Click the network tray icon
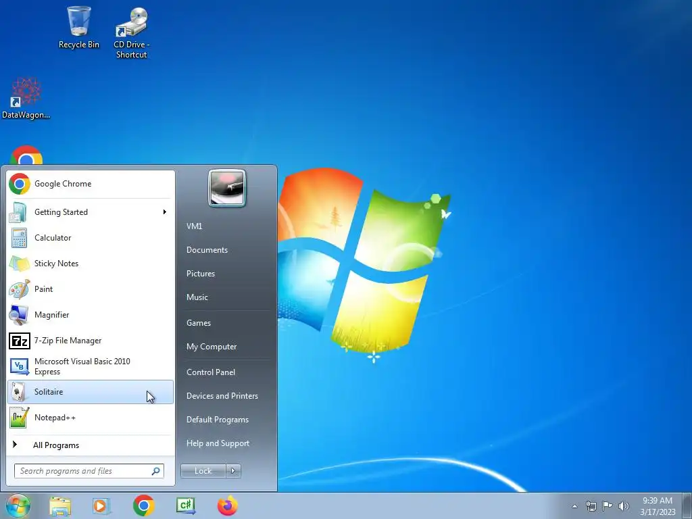 [x=591, y=506]
